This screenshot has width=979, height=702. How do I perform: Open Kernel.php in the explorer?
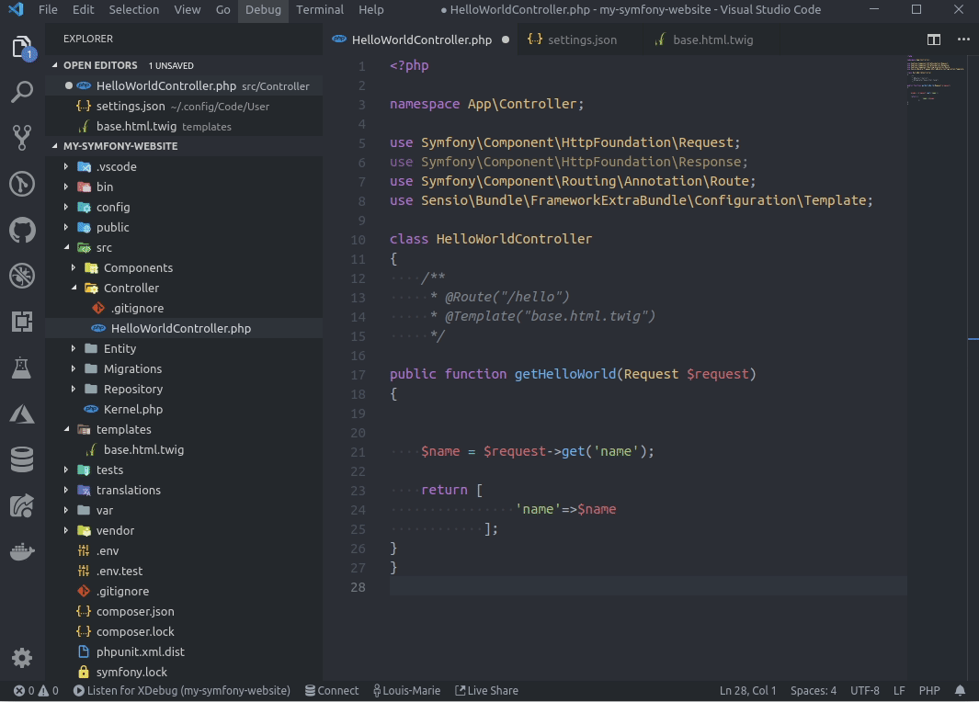pyautogui.click(x=184, y=409)
